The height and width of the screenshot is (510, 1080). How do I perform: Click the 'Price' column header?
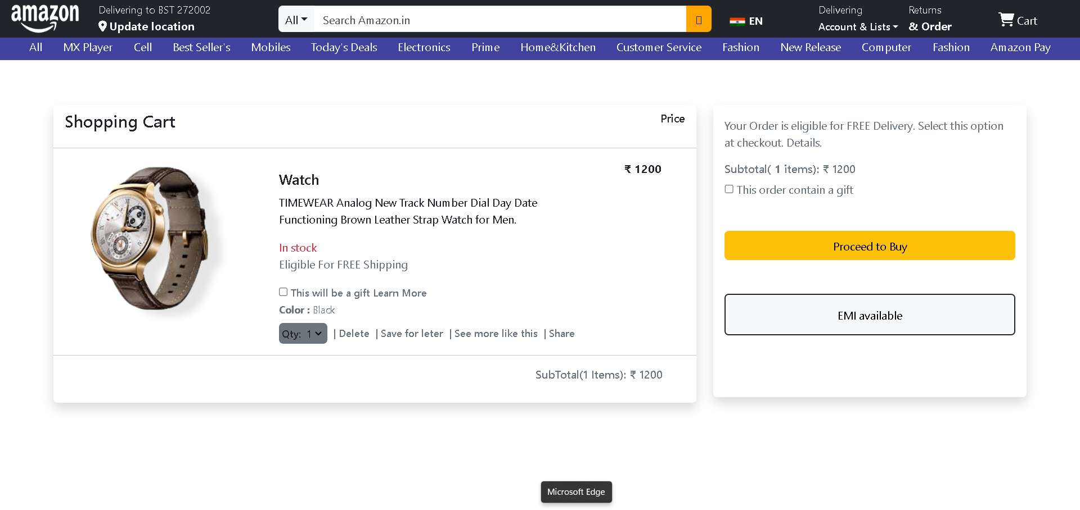click(x=672, y=119)
